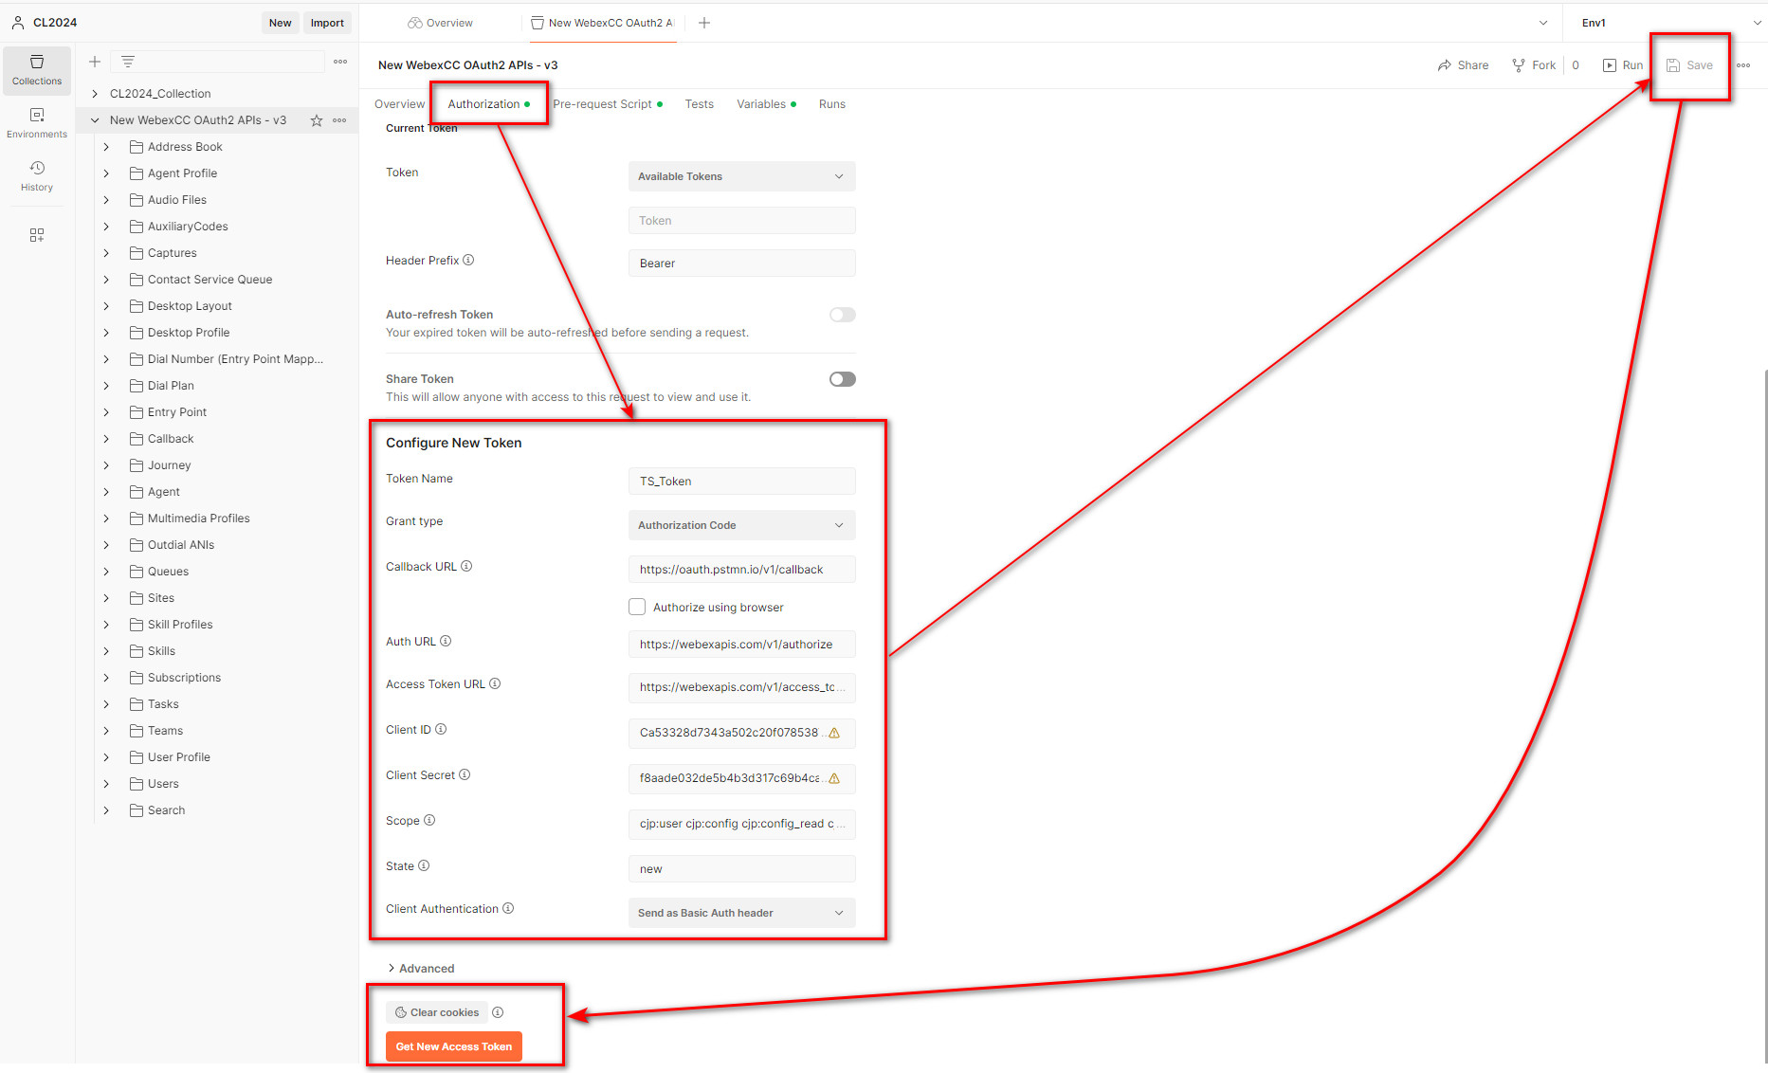Image resolution: width=1768 pixels, height=1073 pixels.
Task: Click the info icon beside Clear cookies
Action: point(498,1012)
